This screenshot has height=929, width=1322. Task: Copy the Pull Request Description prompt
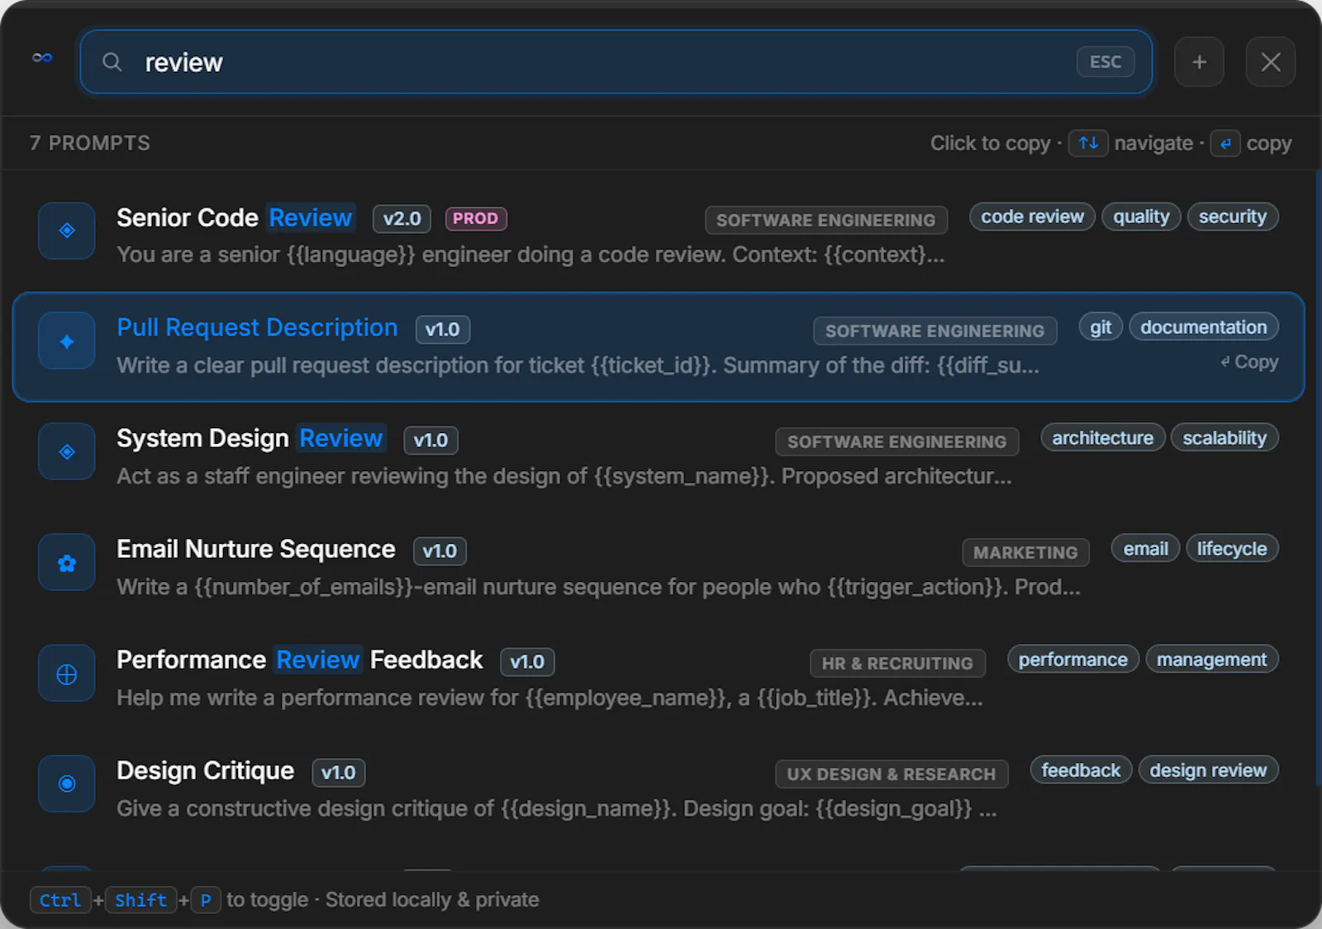click(x=1250, y=362)
